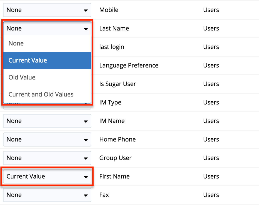Click the Mobile dropdown arrow icon
259x205 pixels.
86,10
